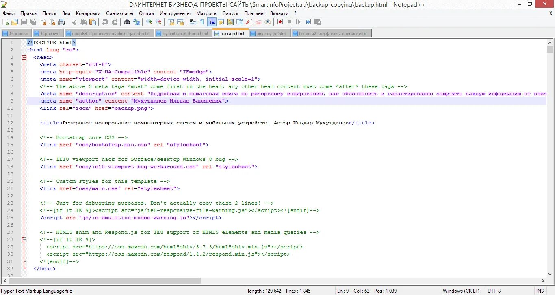Create a new document via toolbar icon
This screenshot has height=295, width=555.
click(5, 22)
